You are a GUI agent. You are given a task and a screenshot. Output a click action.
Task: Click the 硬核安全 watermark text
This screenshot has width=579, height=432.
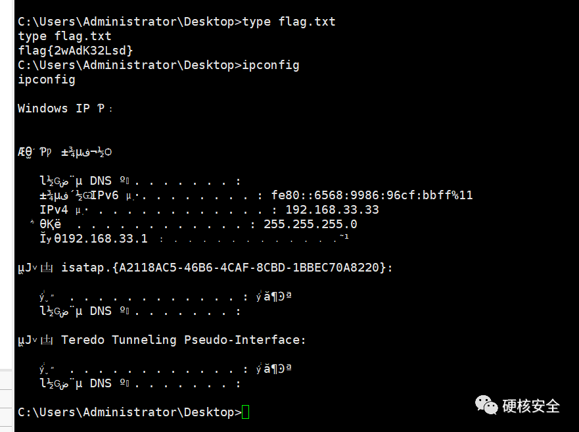tap(531, 406)
